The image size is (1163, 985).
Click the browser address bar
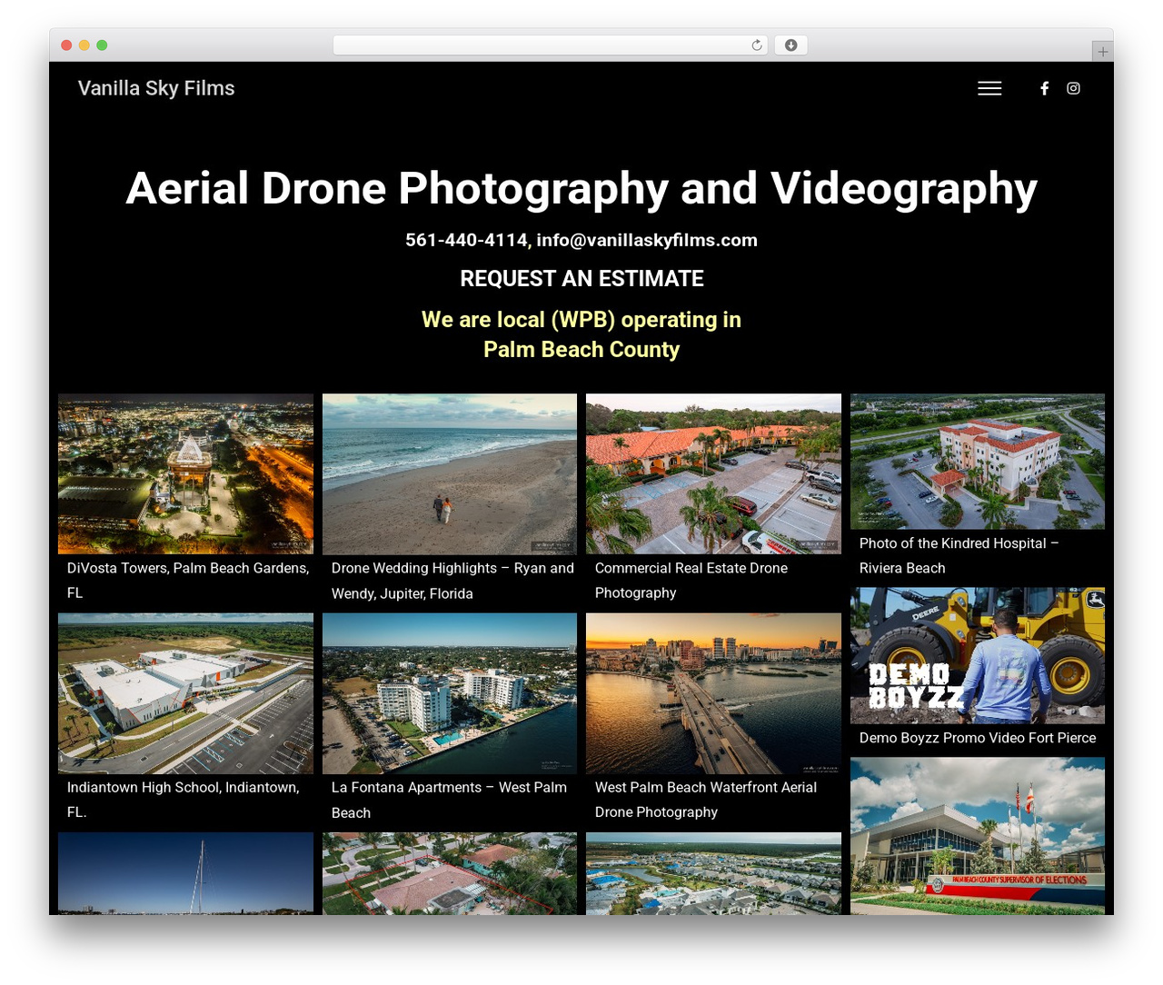coord(551,45)
